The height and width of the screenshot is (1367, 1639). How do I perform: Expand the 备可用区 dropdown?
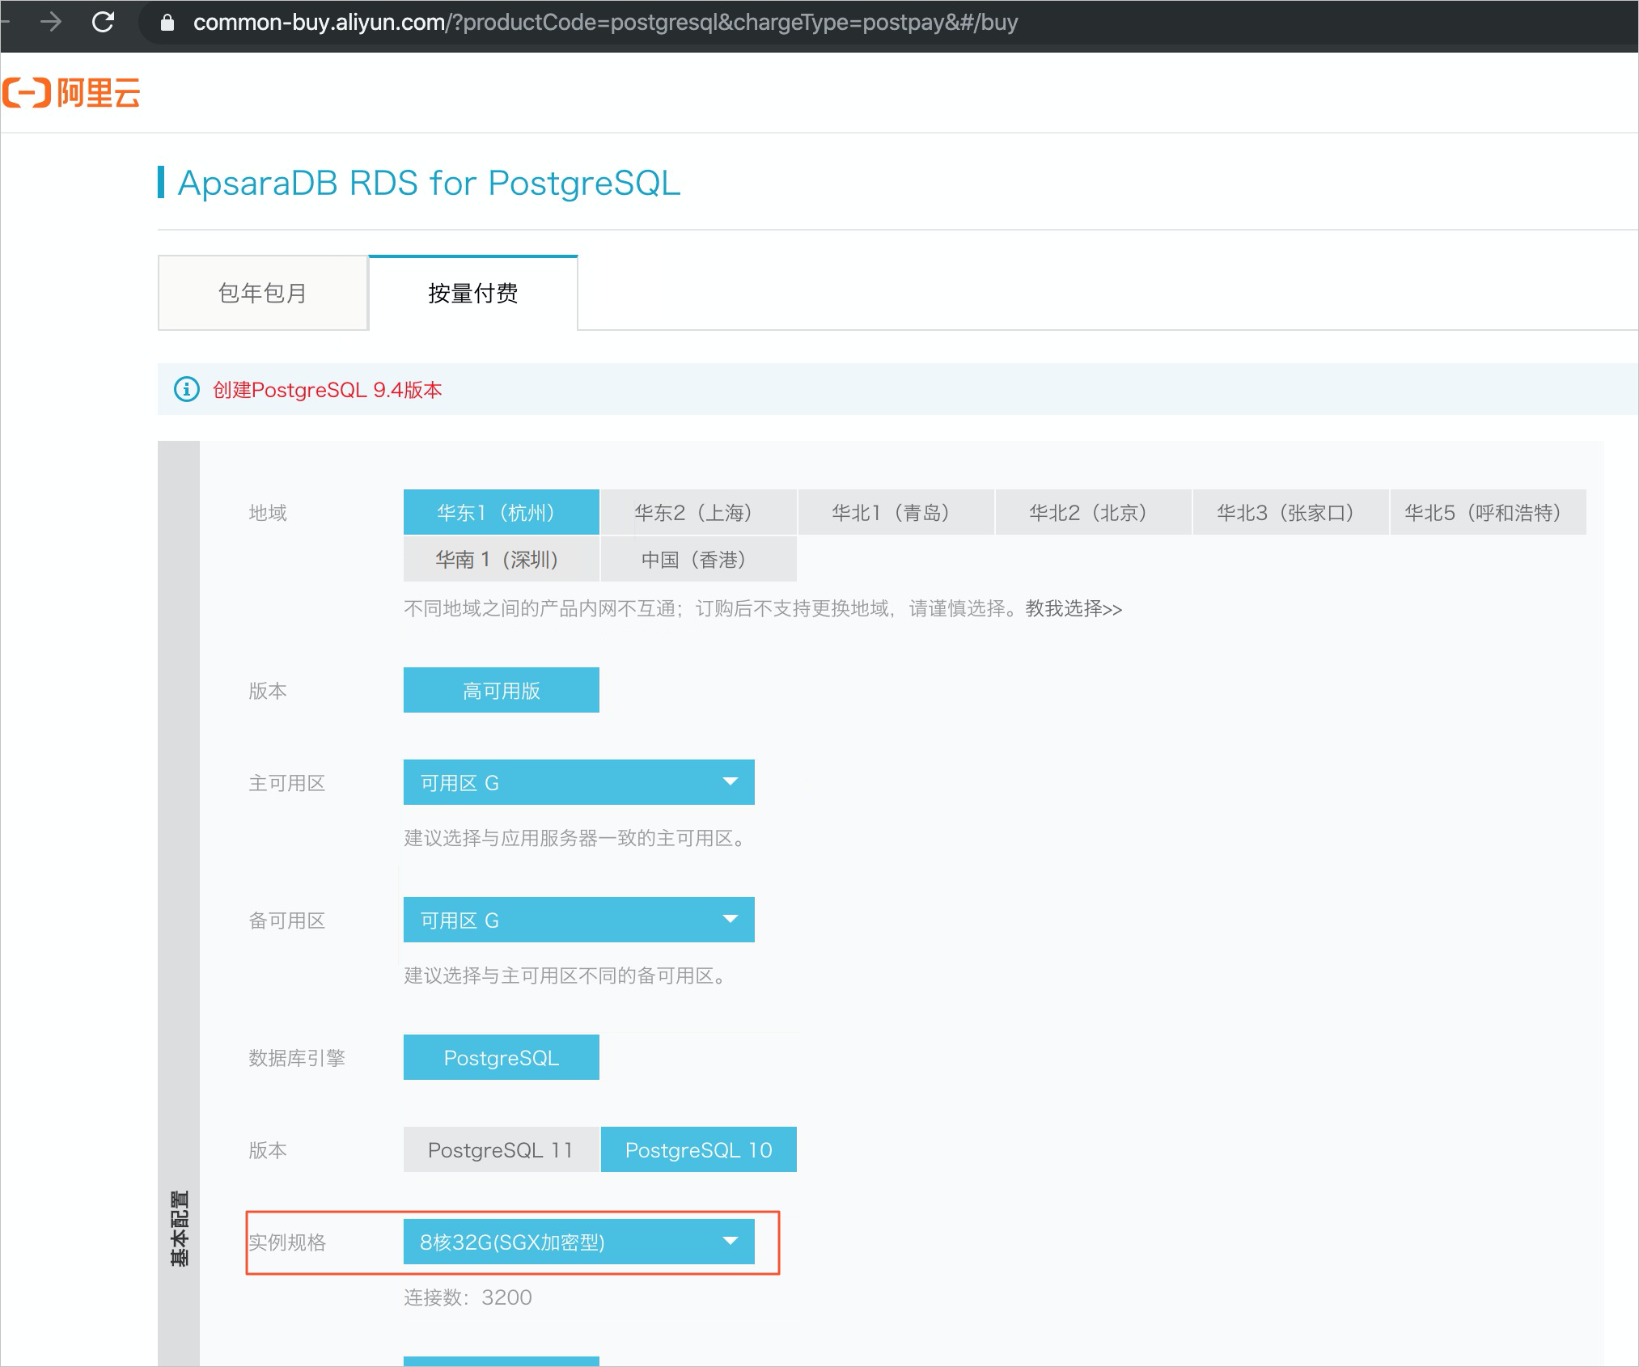point(579,920)
